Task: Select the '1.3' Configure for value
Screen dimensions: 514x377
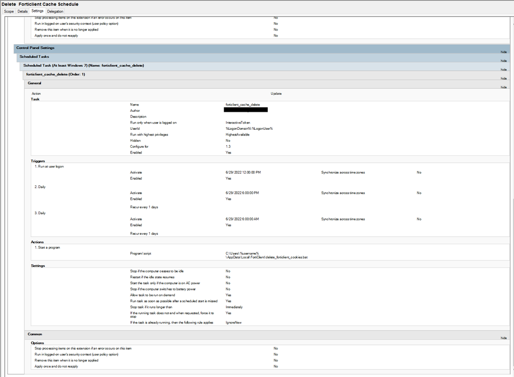Action: (228, 147)
